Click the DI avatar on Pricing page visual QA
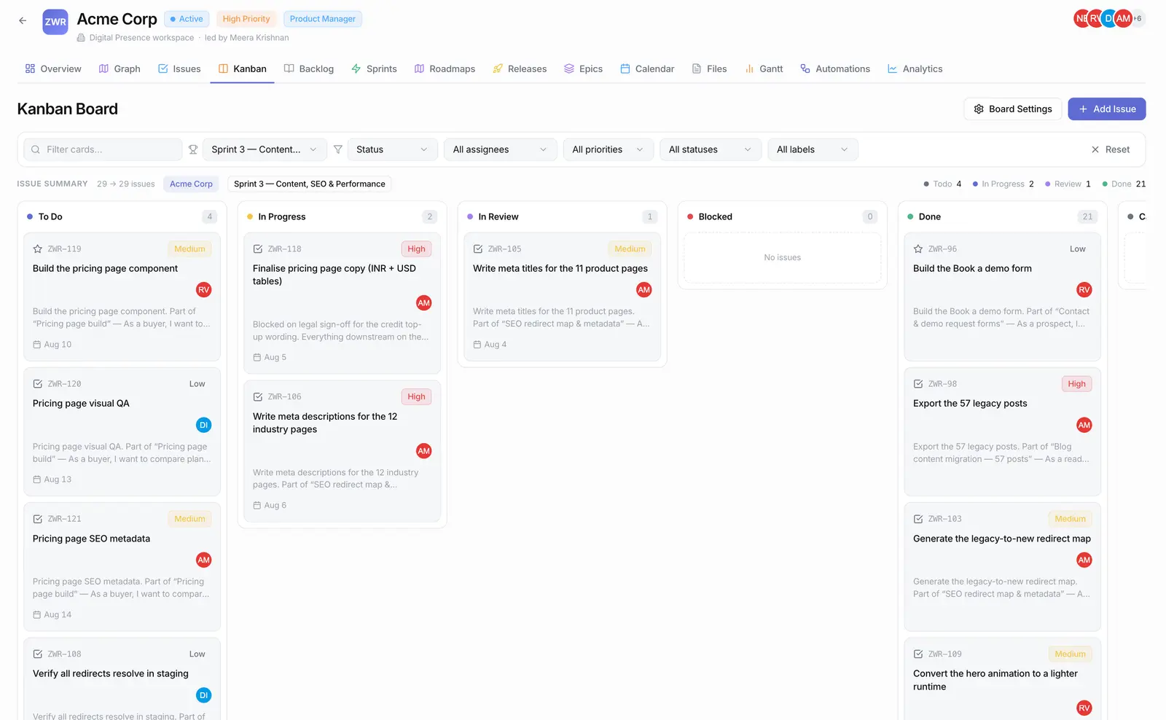This screenshot has width=1166, height=720. (204, 425)
